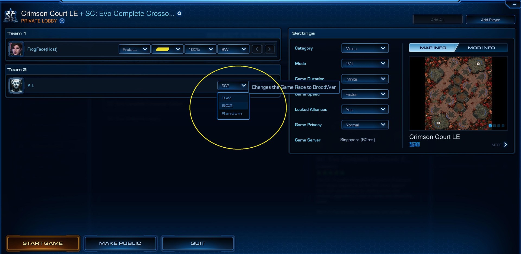The height and width of the screenshot is (254, 521).
Task: Select BW from the open race list
Action: (x=226, y=98)
